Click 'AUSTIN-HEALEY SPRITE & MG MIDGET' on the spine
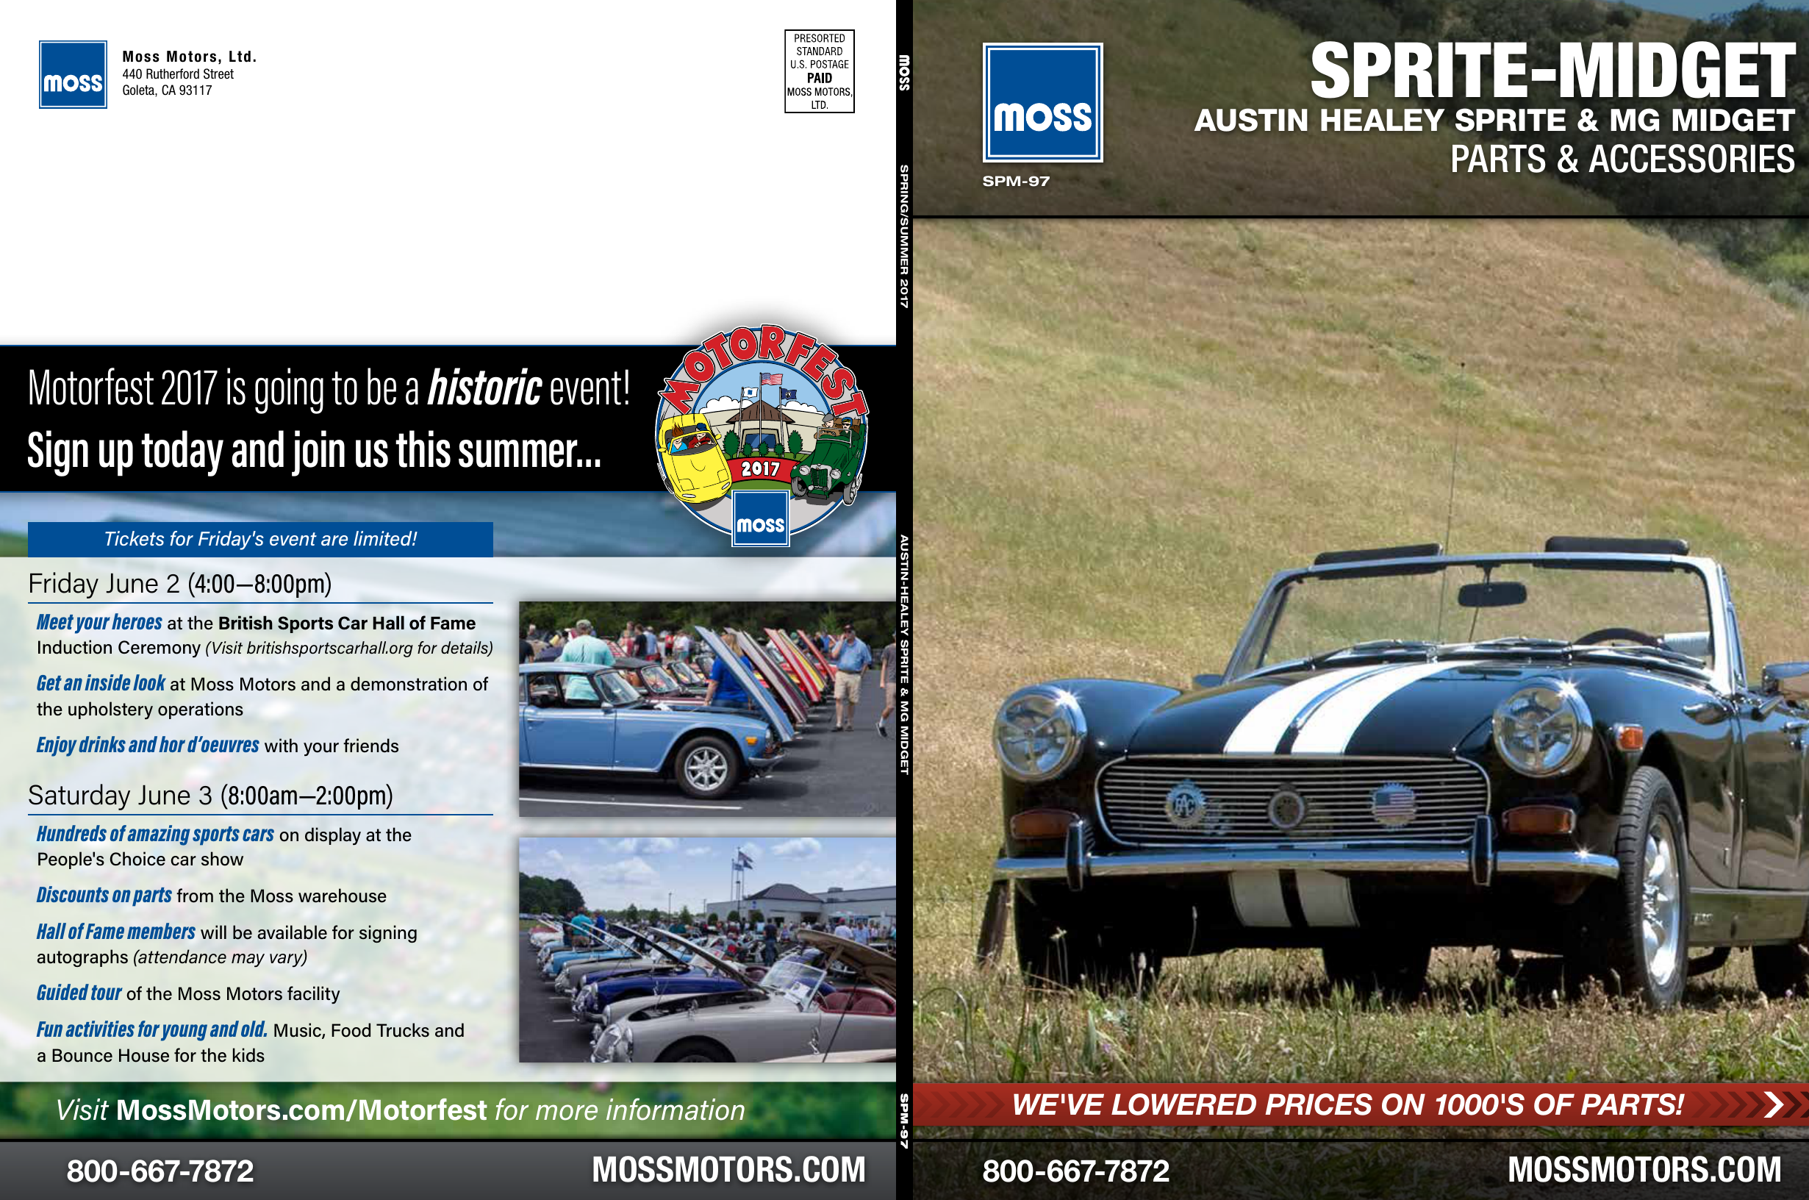Viewport: 1809px width, 1200px height. pyautogui.click(x=904, y=655)
